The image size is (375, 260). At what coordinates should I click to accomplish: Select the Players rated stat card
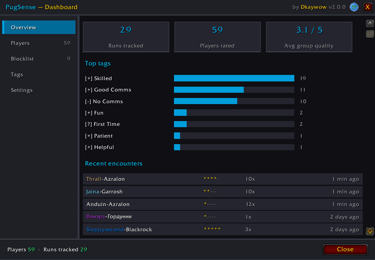tap(218, 37)
